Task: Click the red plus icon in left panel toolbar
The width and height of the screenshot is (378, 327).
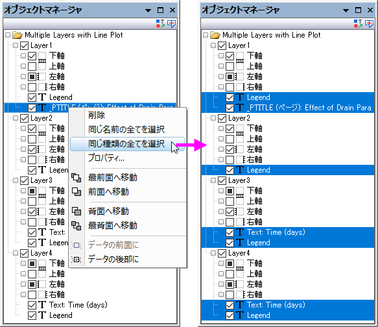Action: point(171,23)
